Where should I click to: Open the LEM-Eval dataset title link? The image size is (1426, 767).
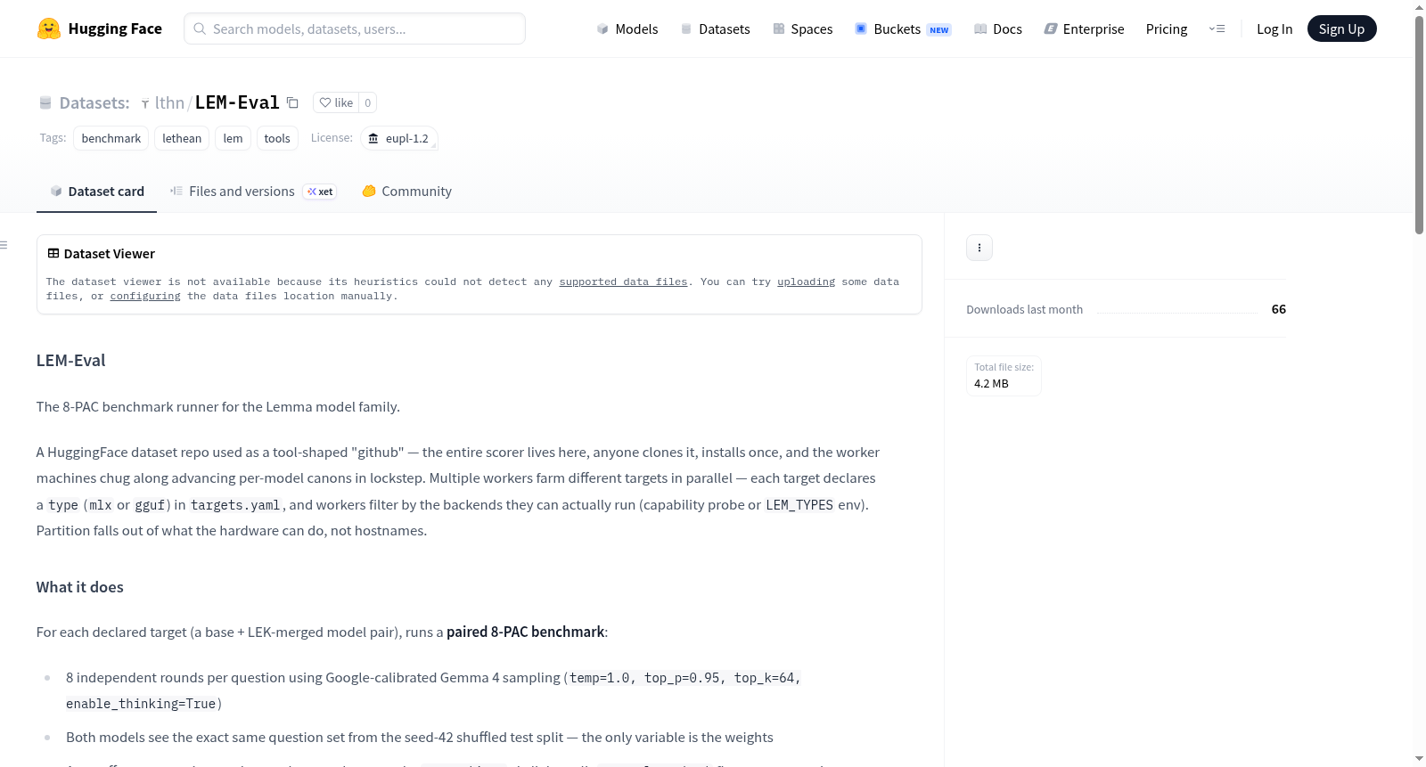(x=237, y=102)
